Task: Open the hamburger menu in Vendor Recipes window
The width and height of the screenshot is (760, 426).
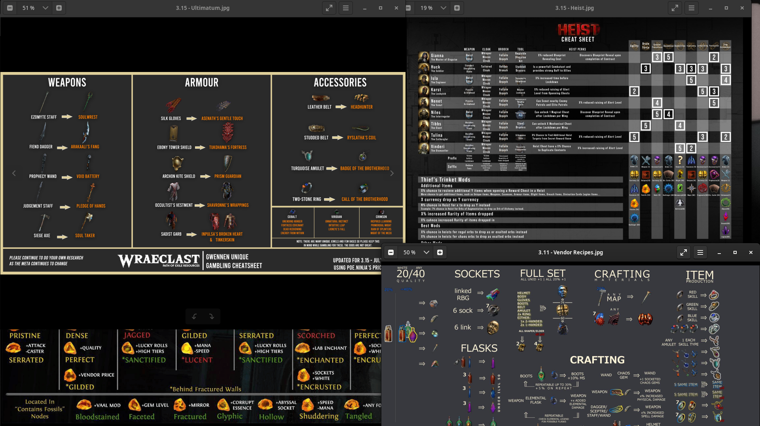Action: tap(700, 252)
